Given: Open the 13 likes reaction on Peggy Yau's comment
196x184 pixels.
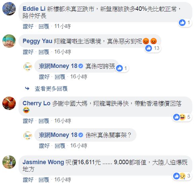Looking at the screenshot, I should (153, 48).
